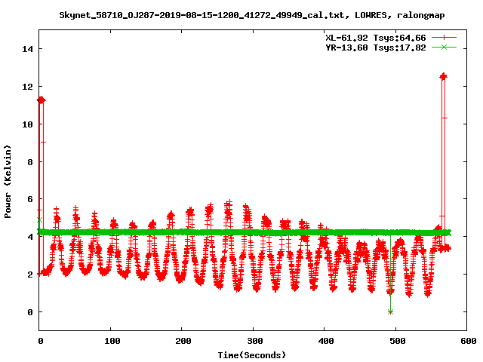Click the green X marker near 4.9 Kelvin at start
The width and height of the screenshot is (483, 362).
(39, 220)
